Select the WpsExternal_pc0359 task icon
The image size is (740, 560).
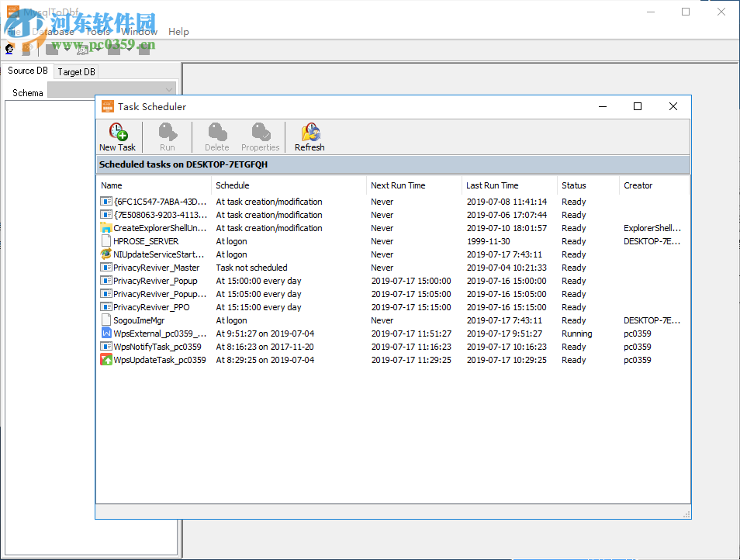(105, 334)
